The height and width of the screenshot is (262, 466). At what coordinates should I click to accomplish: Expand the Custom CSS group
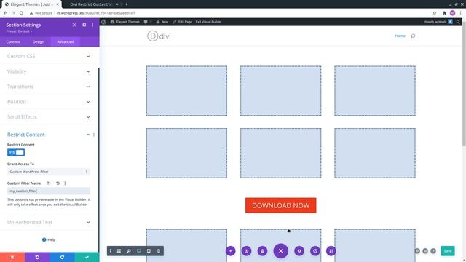[49, 56]
